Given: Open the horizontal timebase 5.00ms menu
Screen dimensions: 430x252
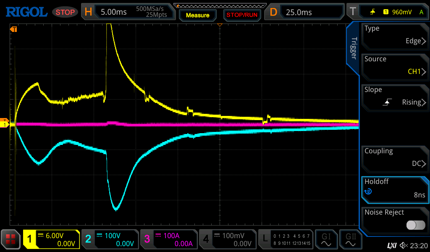Looking at the screenshot, I should tap(130, 12).
